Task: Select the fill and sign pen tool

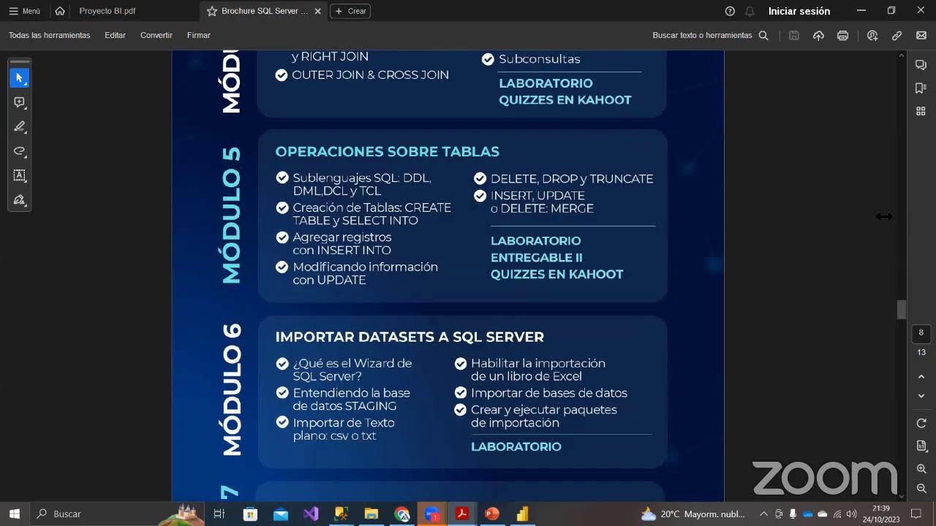Action: click(20, 199)
